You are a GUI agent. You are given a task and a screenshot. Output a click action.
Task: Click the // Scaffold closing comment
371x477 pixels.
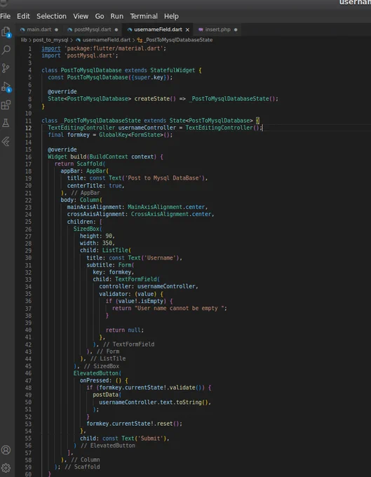coord(82,467)
